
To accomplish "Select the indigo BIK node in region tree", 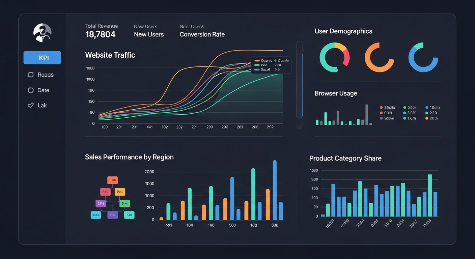I will (113, 215).
